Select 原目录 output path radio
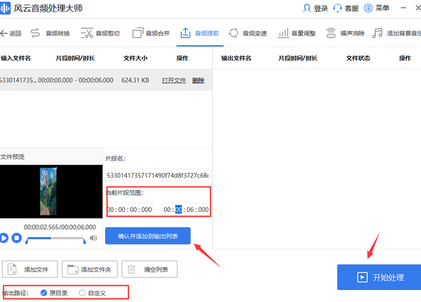The image size is (421, 302). click(44, 292)
